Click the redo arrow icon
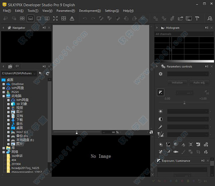Screen dimensions: 215x186 (93, 19)
